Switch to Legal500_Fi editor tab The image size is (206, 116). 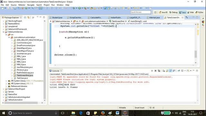(x=134, y=17)
